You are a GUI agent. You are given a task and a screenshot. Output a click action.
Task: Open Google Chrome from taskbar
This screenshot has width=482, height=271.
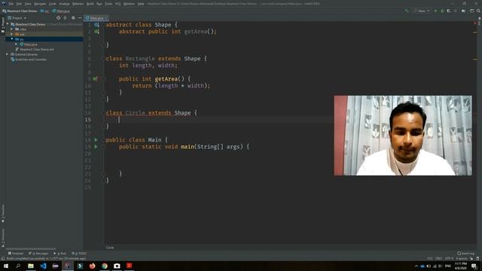pos(105,266)
